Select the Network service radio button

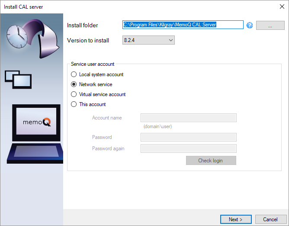click(74, 84)
